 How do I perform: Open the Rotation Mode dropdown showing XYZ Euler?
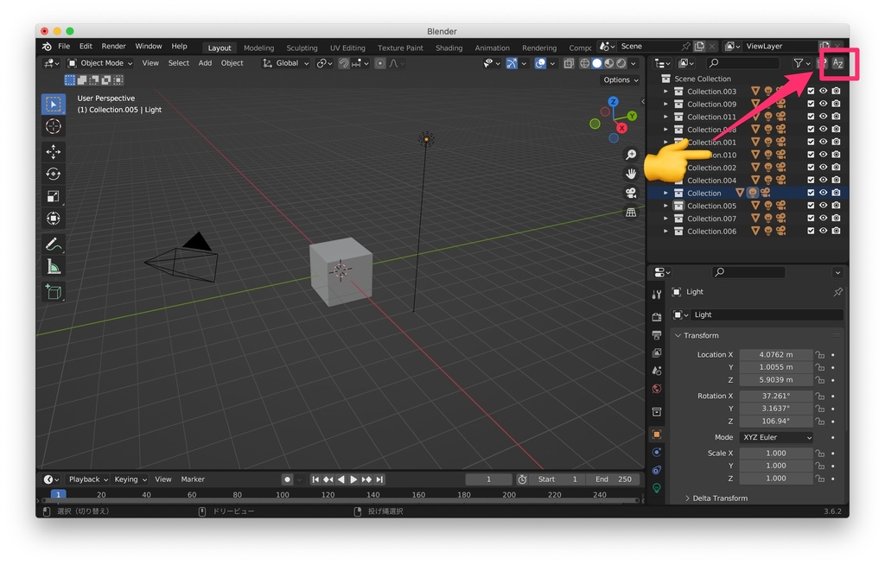point(775,437)
